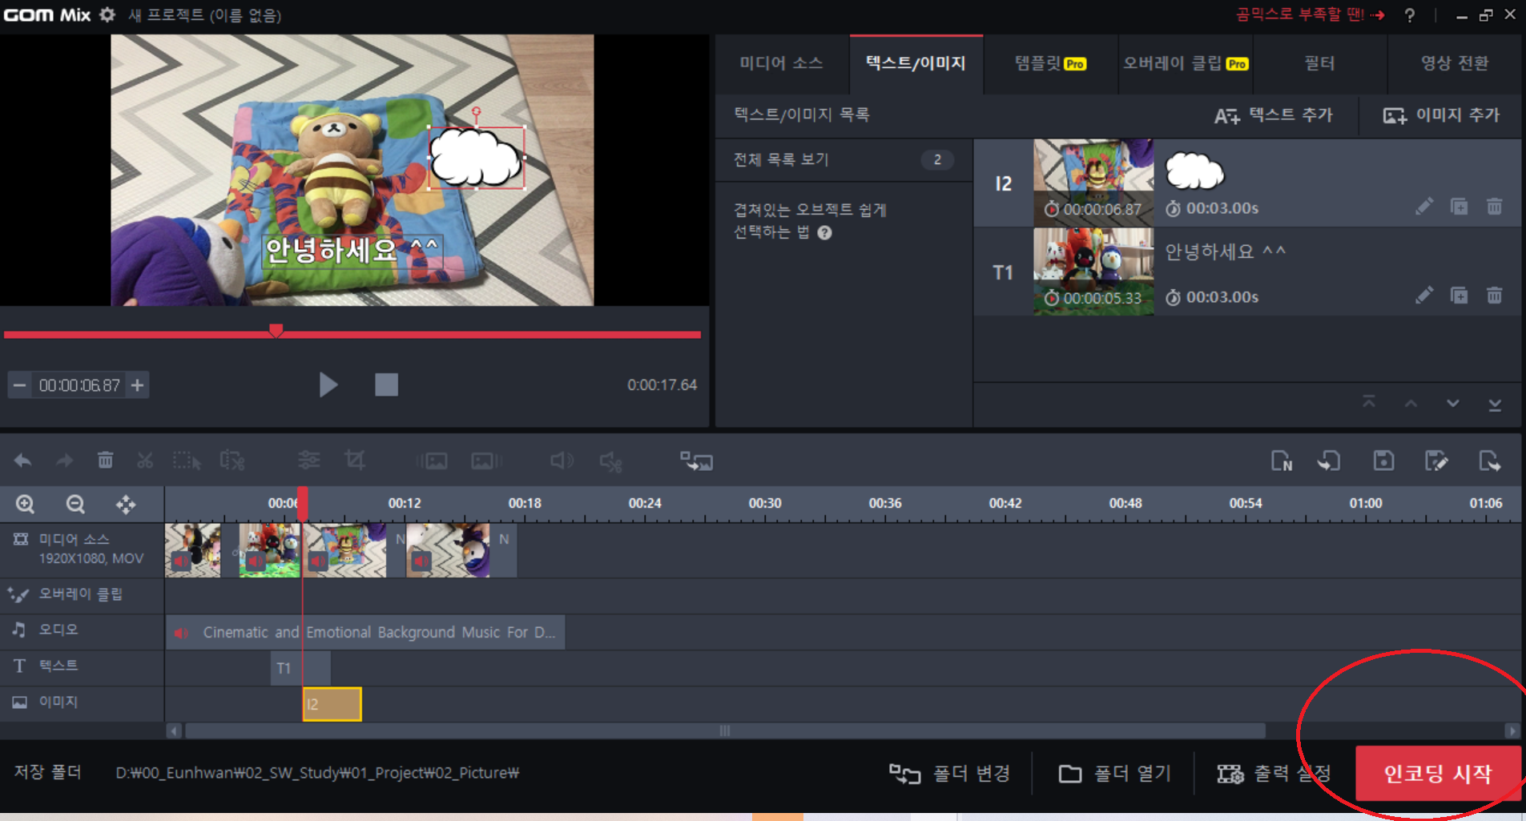The image size is (1526, 821).
Task: Click the audio volume speaker toolbar icon
Action: coord(562,461)
